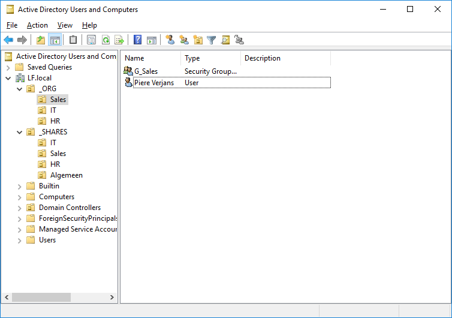The image size is (452, 318).
Task: Select the IT OU under _ORG
Action: (53, 110)
